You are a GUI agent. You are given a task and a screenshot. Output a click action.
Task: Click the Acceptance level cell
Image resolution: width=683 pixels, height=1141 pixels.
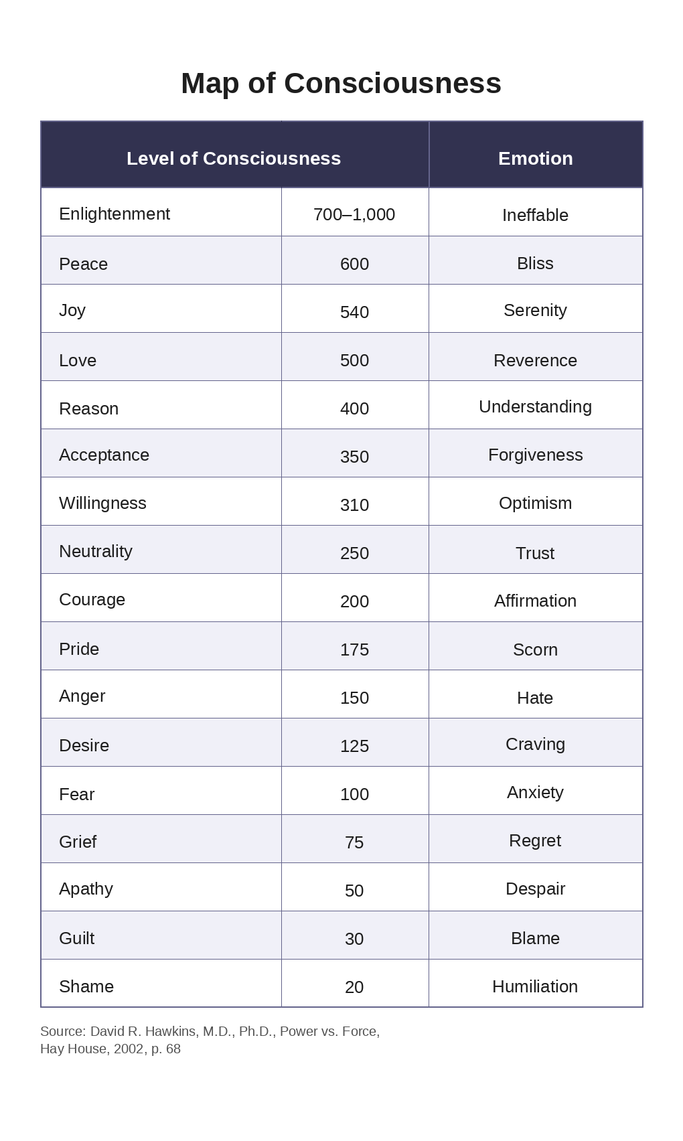pyautogui.click(x=104, y=455)
